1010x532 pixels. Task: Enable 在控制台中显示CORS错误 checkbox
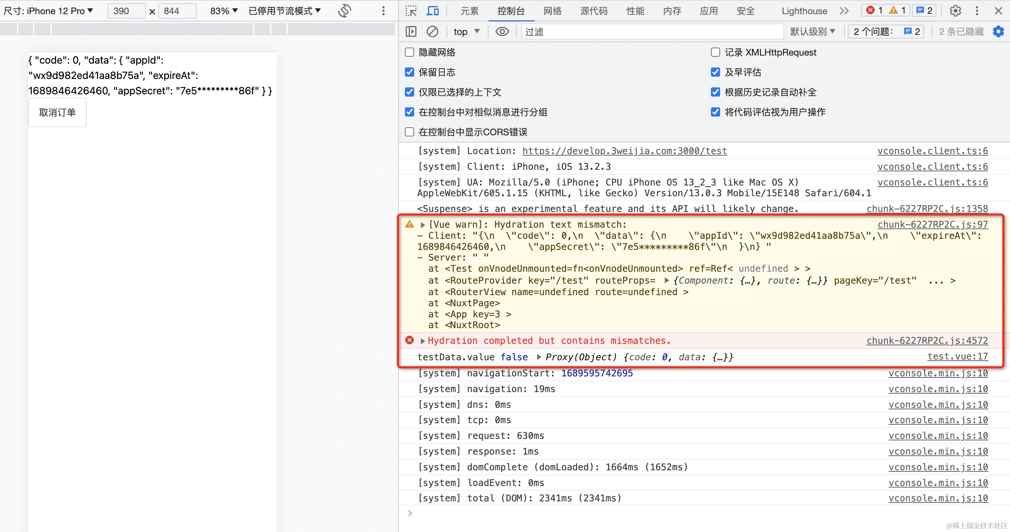coord(410,132)
